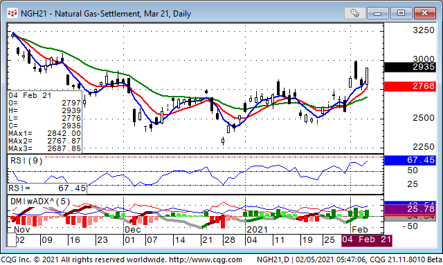Click the small box at time axis start

12,240
